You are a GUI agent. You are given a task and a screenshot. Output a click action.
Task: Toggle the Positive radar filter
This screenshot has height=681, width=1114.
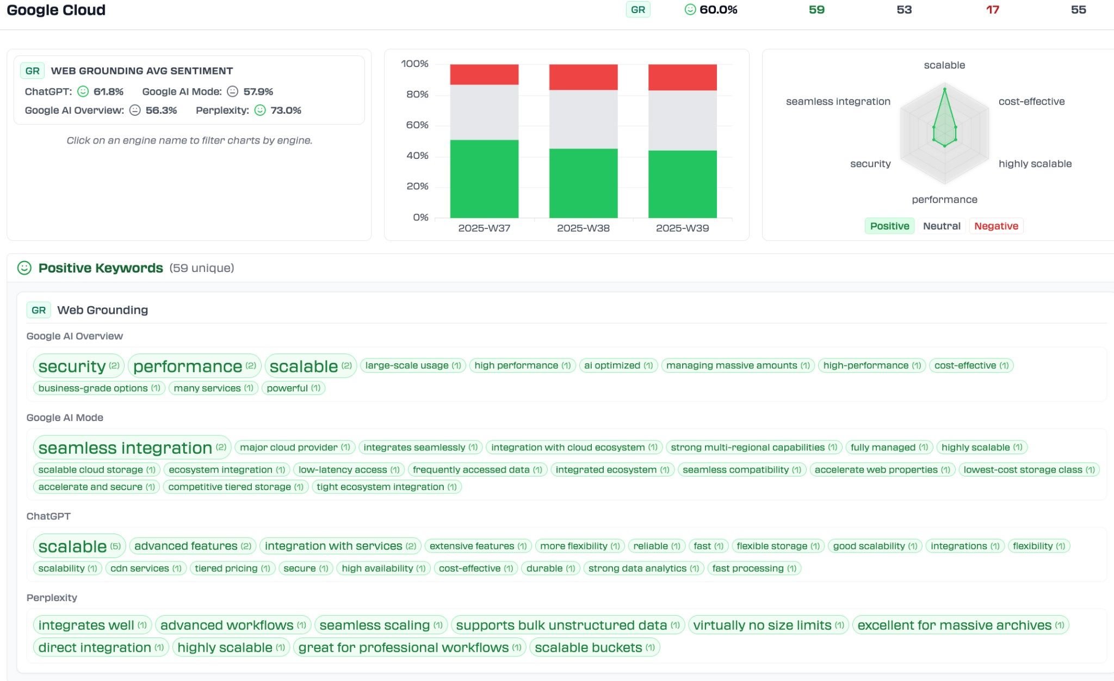889,226
